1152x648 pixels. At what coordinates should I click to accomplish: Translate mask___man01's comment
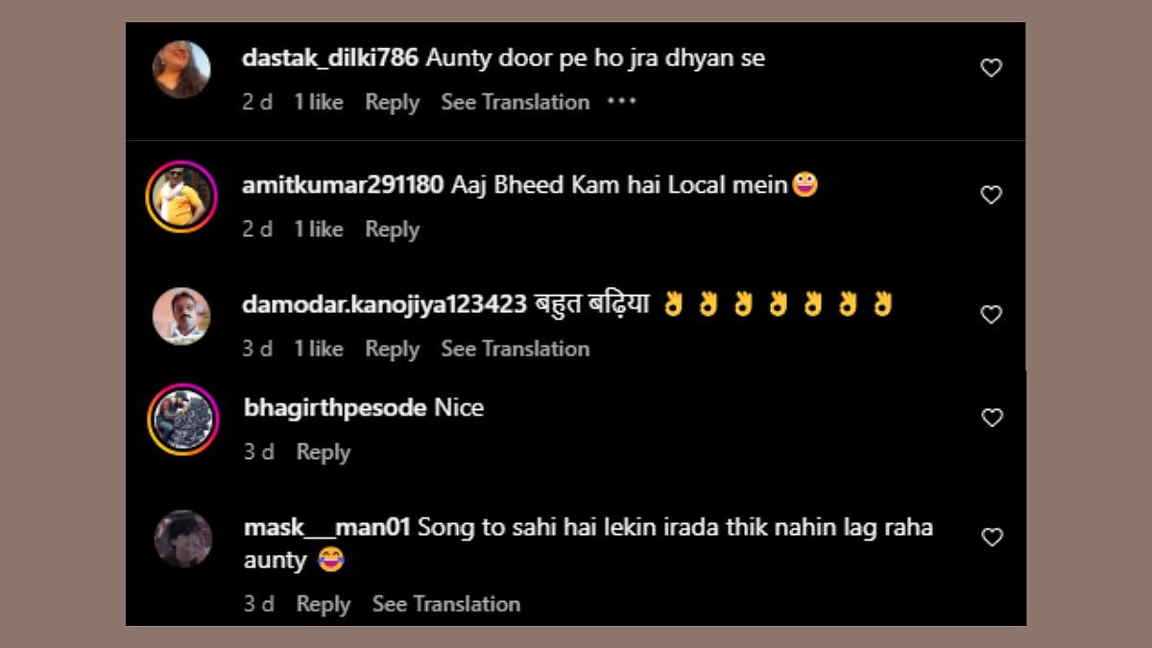[445, 604]
